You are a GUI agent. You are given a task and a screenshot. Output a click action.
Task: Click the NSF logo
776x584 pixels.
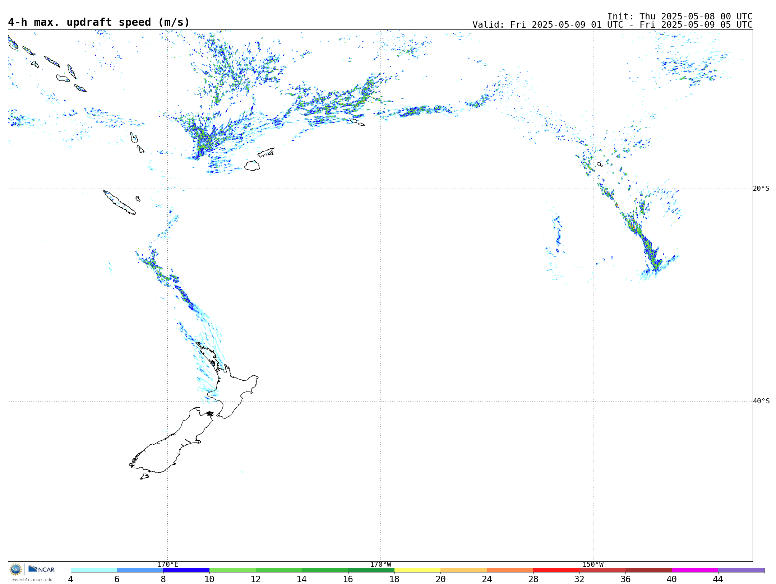click(16, 569)
